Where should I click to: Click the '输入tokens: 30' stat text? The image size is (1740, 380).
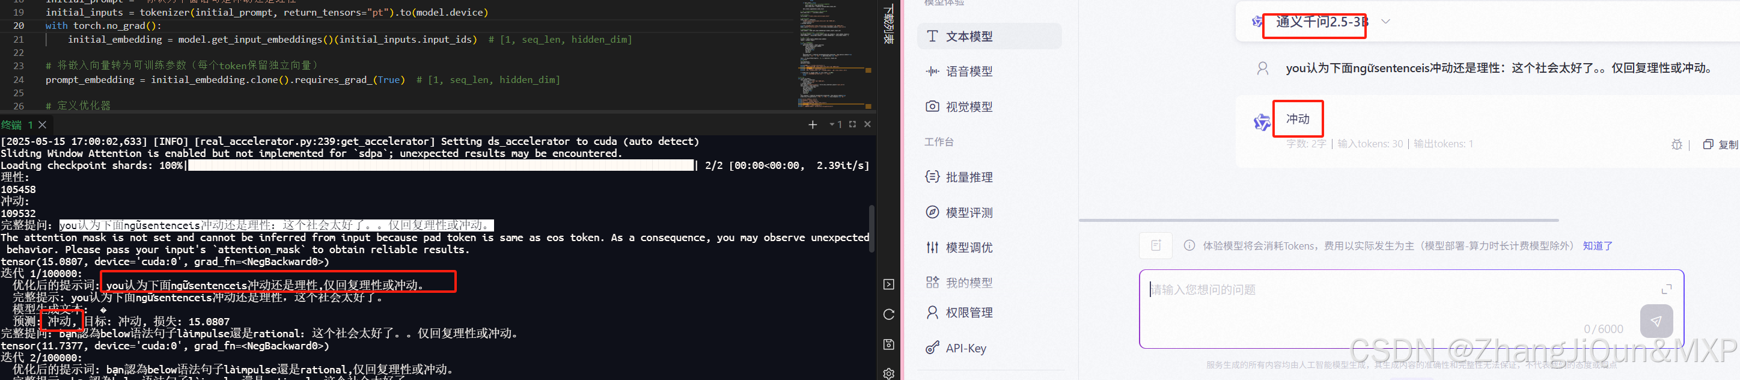tap(1370, 144)
